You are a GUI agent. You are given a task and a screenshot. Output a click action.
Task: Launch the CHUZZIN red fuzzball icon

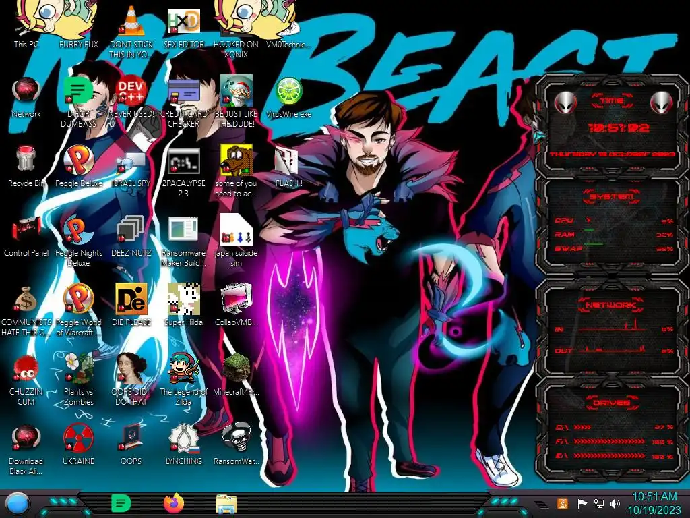[x=26, y=368]
